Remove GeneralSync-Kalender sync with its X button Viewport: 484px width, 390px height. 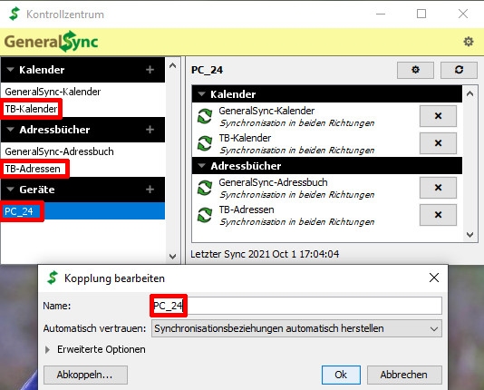438,116
